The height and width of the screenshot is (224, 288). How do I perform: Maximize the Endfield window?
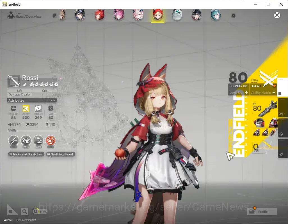coord(268,4)
